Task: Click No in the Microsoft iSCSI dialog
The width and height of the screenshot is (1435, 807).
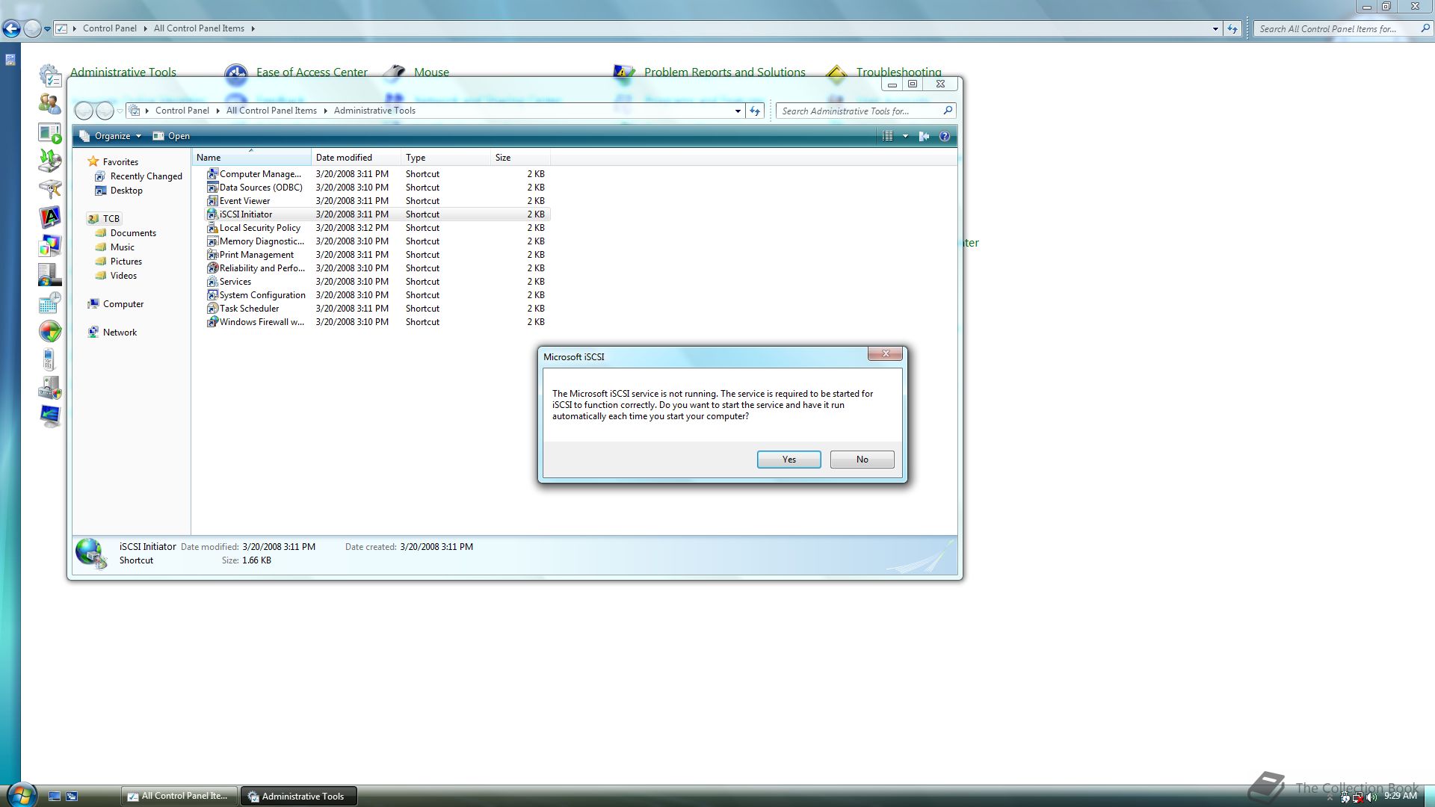Action: (862, 460)
